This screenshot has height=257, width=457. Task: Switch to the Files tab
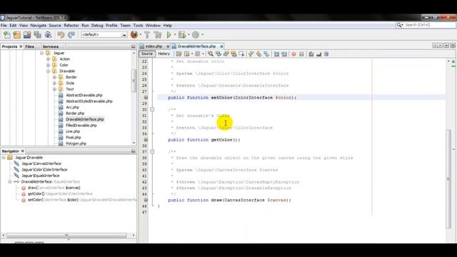click(30, 46)
